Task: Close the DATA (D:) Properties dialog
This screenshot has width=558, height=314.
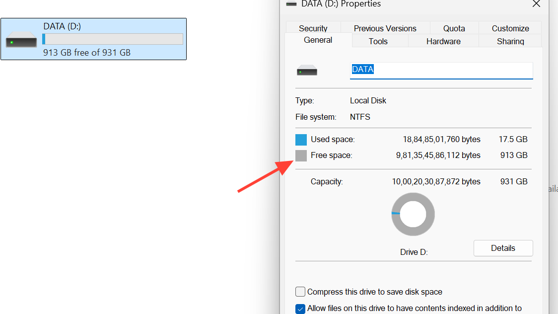Action: (536, 4)
